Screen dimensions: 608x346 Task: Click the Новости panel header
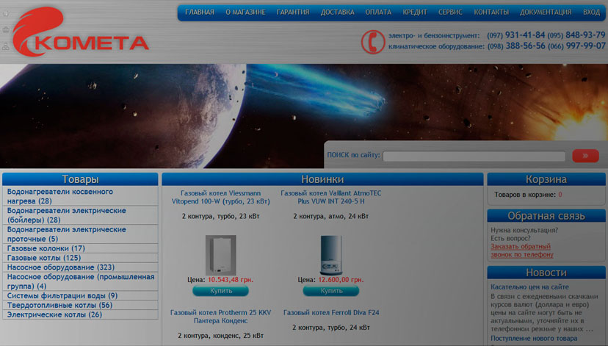(546, 273)
